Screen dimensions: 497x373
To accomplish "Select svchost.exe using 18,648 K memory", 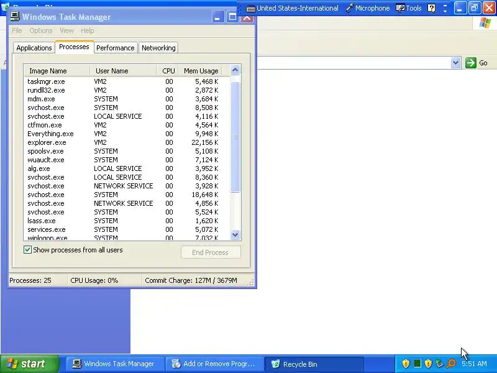I will (x=127, y=195).
